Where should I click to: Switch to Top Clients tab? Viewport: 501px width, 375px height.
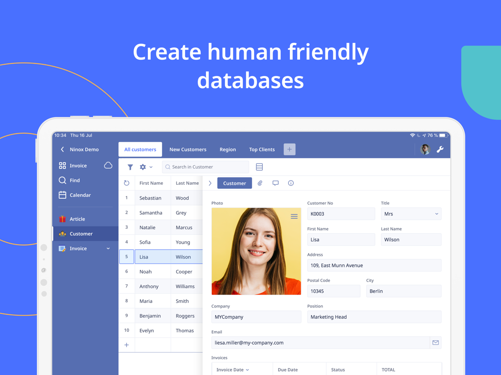tap(262, 149)
